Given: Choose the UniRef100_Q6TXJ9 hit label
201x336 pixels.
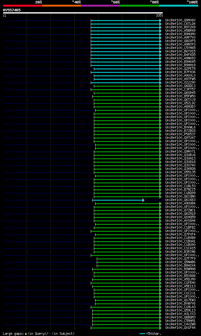Looking at the screenshot, I should coord(180,100).
